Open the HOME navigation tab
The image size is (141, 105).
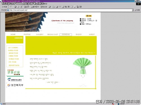click(13, 34)
